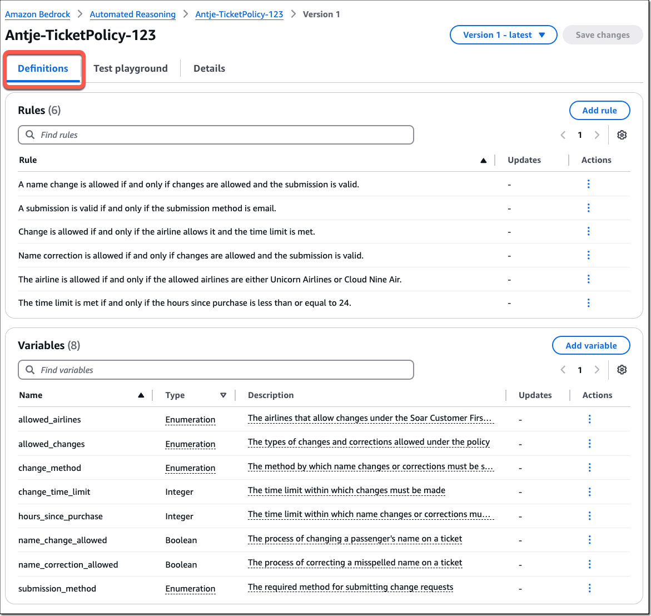Viewport: 651px width, 616px height.
Task: Go to previous page of Variables
Action: [563, 370]
